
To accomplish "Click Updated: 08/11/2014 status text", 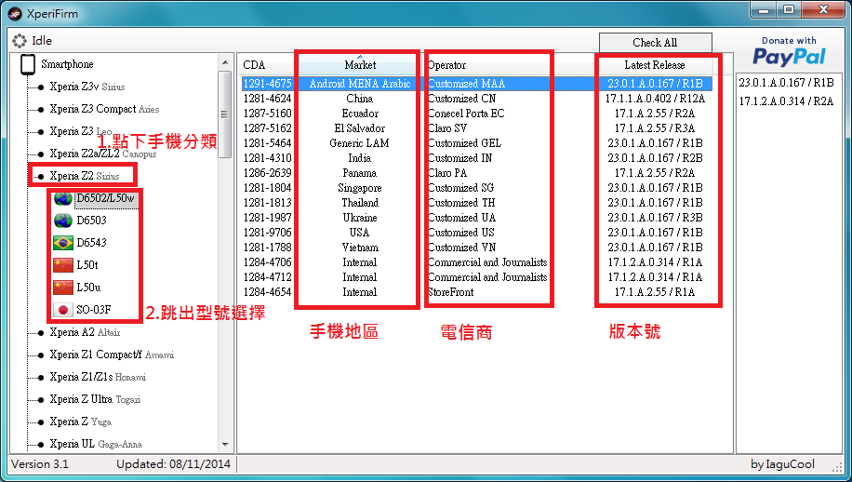I will pyautogui.click(x=173, y=464).
